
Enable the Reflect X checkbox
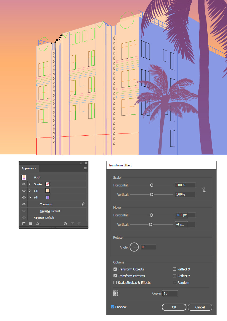175,269
